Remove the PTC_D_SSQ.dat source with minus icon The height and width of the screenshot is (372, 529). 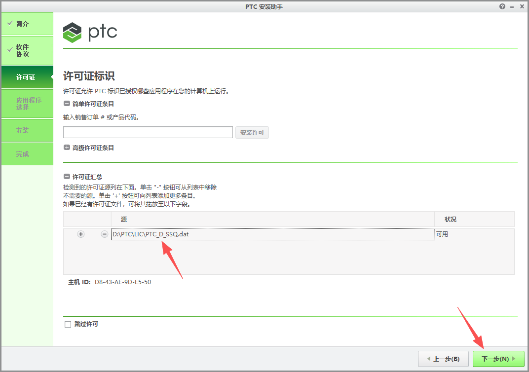(104, 234)
